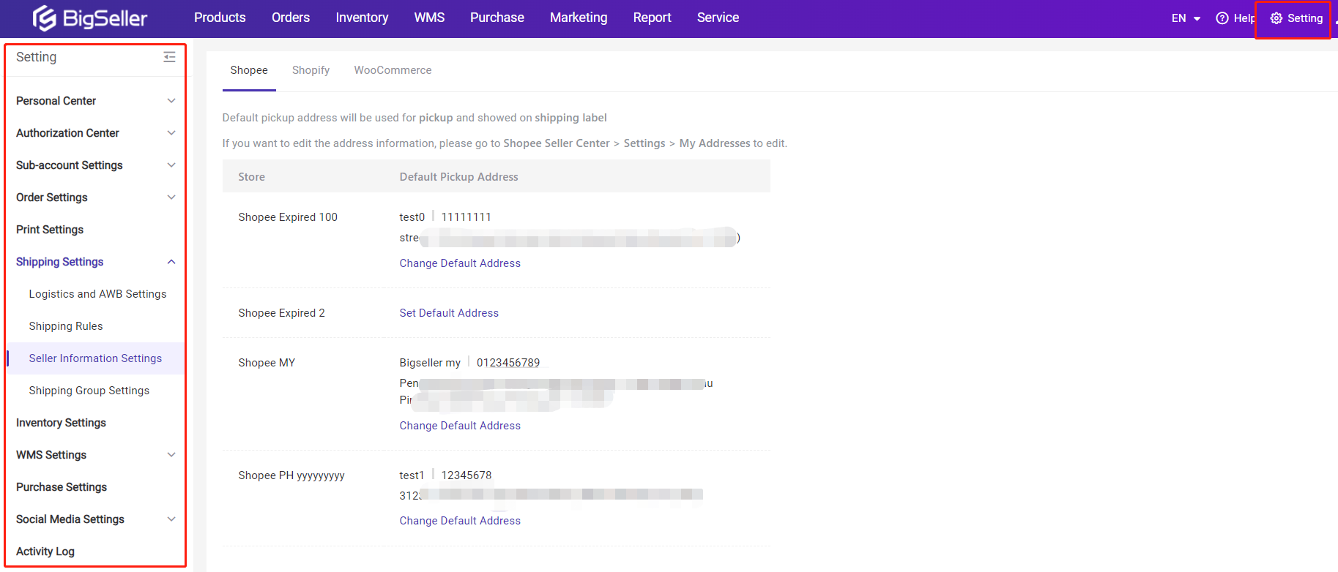1338x572 pixels.
Task: Switch to the Shopify tab
Action: pos(311,70)
